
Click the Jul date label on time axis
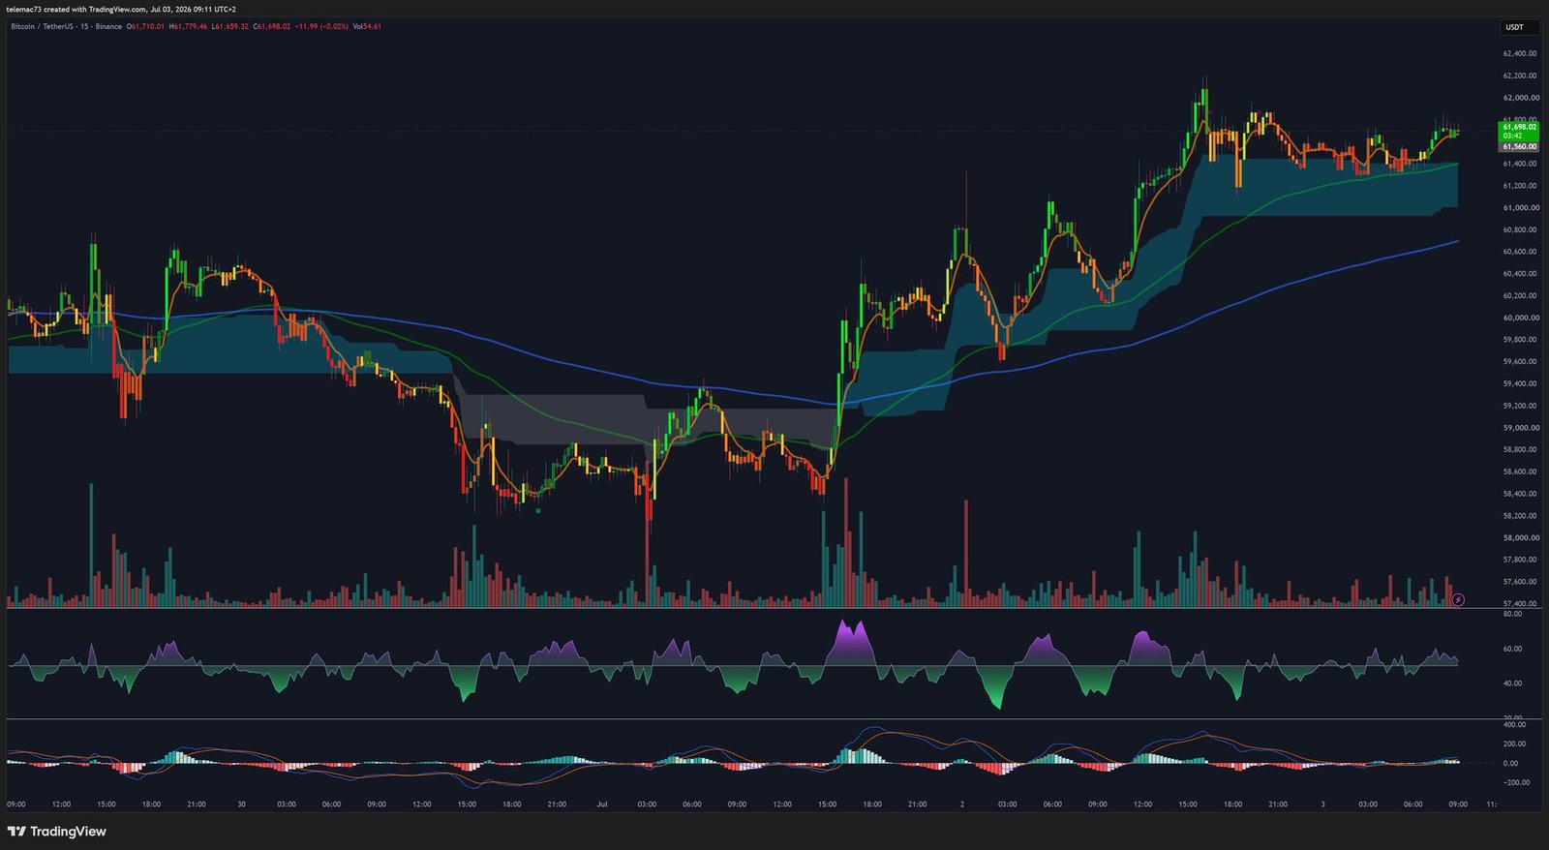tap(602, 804)
